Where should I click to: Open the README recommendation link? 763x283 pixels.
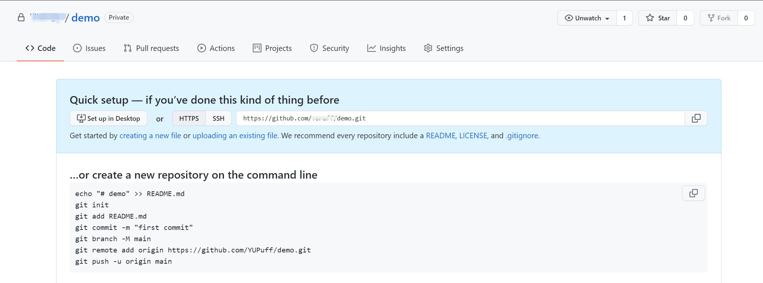click(441, 136)
